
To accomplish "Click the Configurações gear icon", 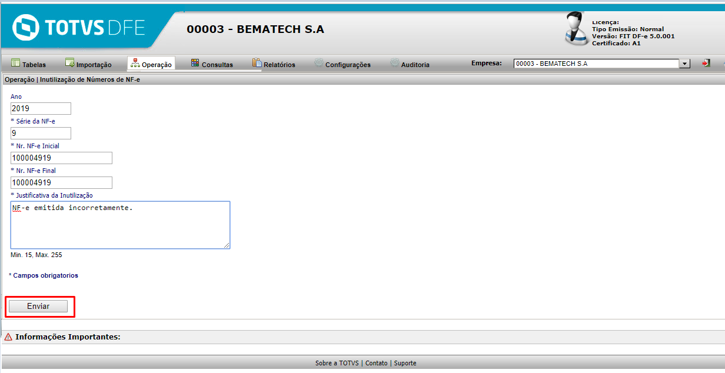I will click(x=319, y=63).
